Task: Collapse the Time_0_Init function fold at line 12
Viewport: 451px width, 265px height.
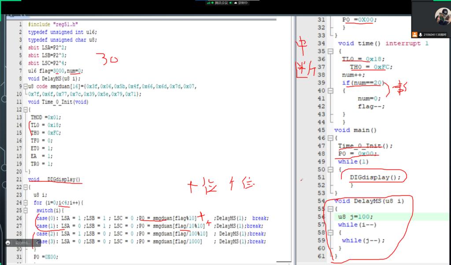Action: point(25,109)
